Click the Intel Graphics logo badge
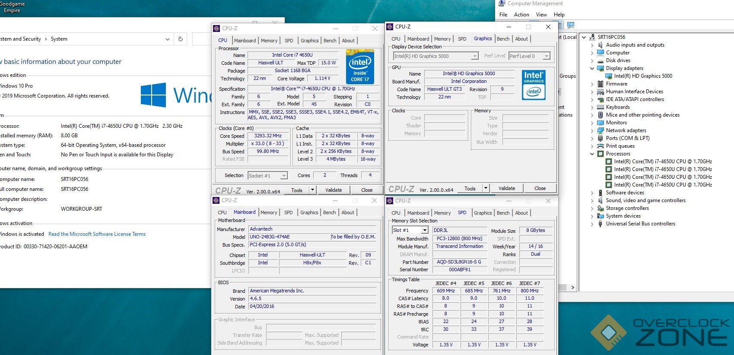The width and height of the screenshot is (734, 355). pos(534,85)
